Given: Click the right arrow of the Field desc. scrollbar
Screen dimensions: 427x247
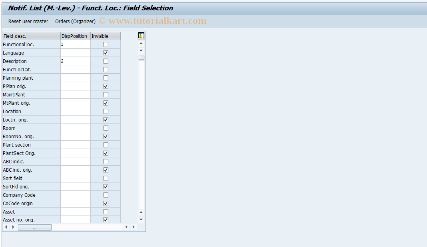Looking at the screenshot, I should 13,227.
